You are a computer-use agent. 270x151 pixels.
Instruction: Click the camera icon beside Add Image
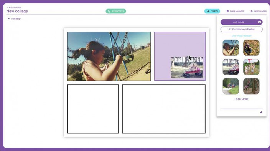[x=260, y=22]
